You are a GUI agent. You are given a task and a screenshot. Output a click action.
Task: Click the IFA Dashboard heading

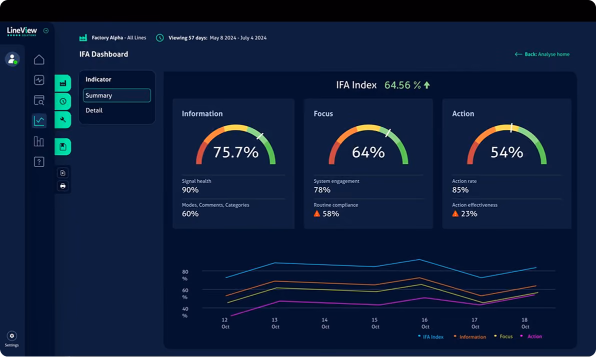click(x=104, y=54)
